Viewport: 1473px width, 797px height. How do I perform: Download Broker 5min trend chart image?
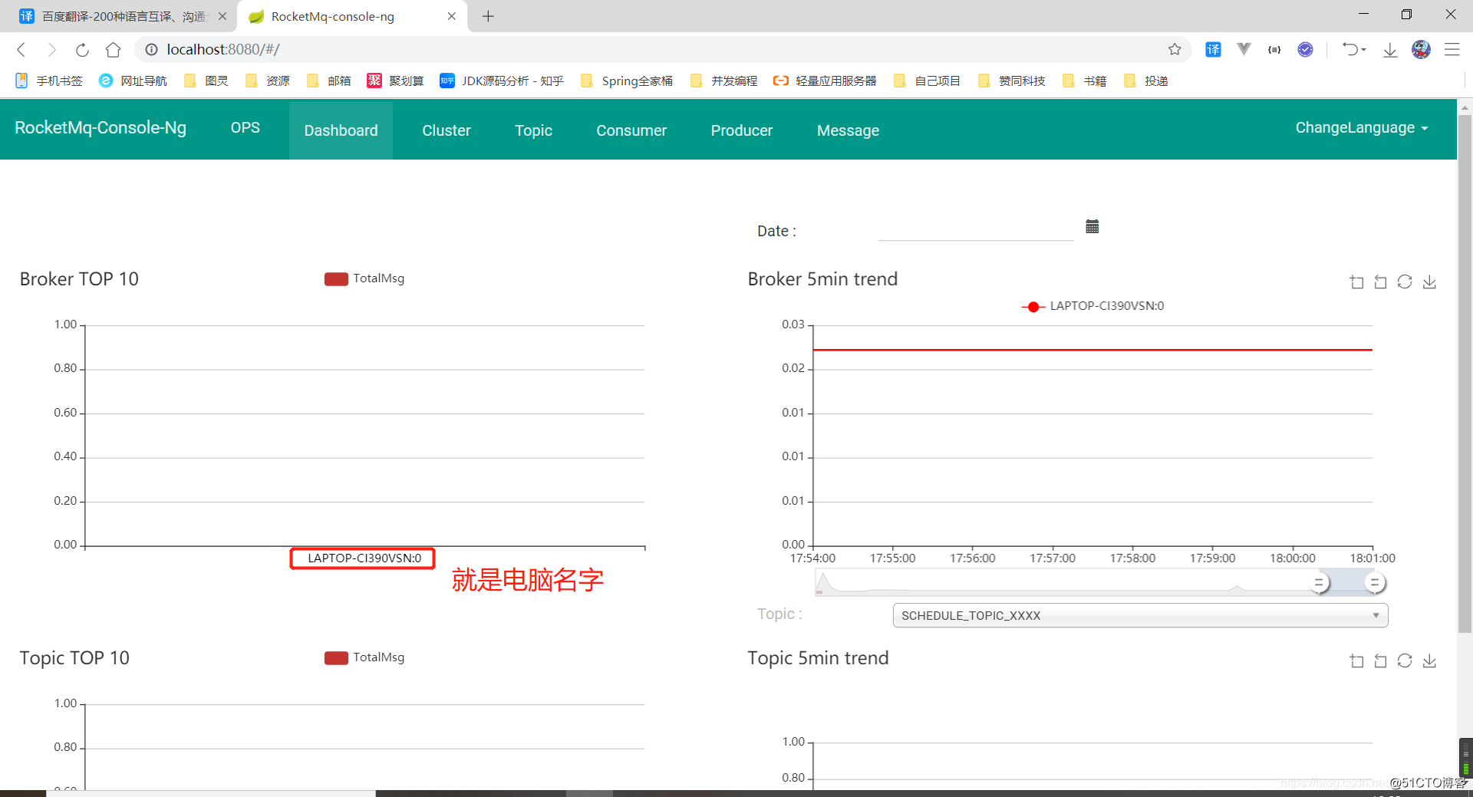coord(1429,282)
